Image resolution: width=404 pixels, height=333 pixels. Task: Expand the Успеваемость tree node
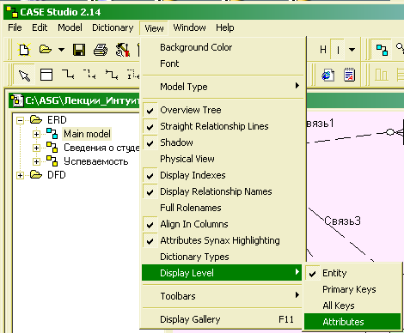[x=36, y=161]
